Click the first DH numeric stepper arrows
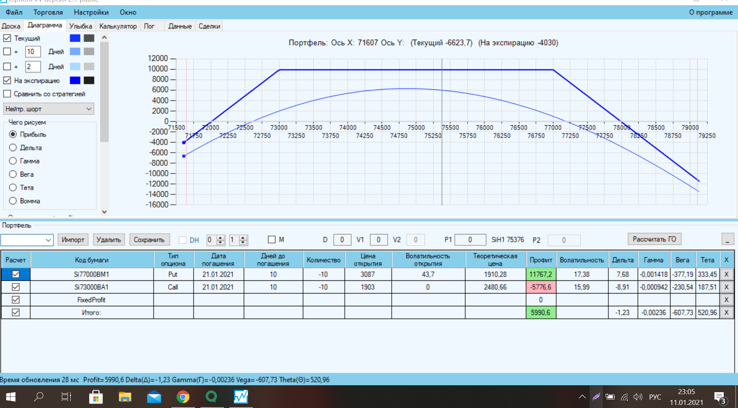The height and width of the screenshot is (408, 738). [x=221, y=240]
